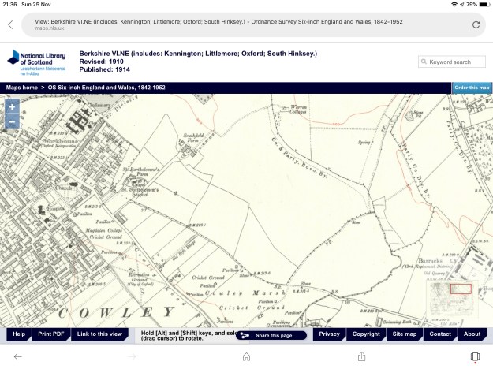
Task: Open the Privacy page
Action: coord(329,334)
